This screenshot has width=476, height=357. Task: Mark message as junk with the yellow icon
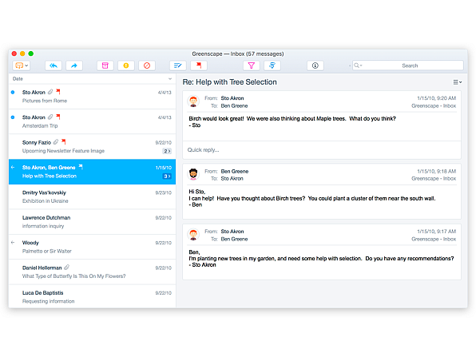pyautogui.click(x=126, y=65)
